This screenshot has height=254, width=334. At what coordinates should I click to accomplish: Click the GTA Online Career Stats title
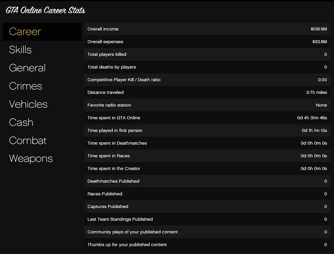tap(45, 10)
